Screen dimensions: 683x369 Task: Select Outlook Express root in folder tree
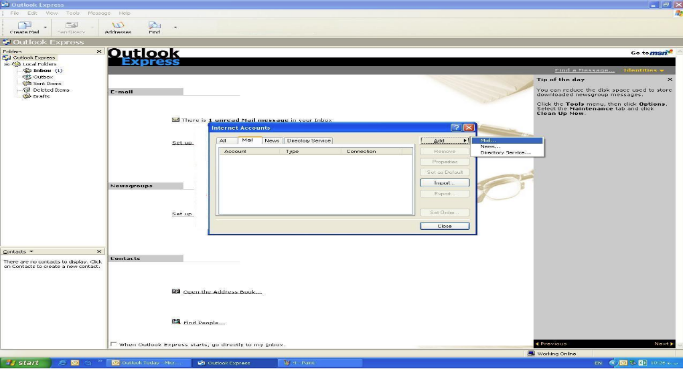tap(34, 57)
